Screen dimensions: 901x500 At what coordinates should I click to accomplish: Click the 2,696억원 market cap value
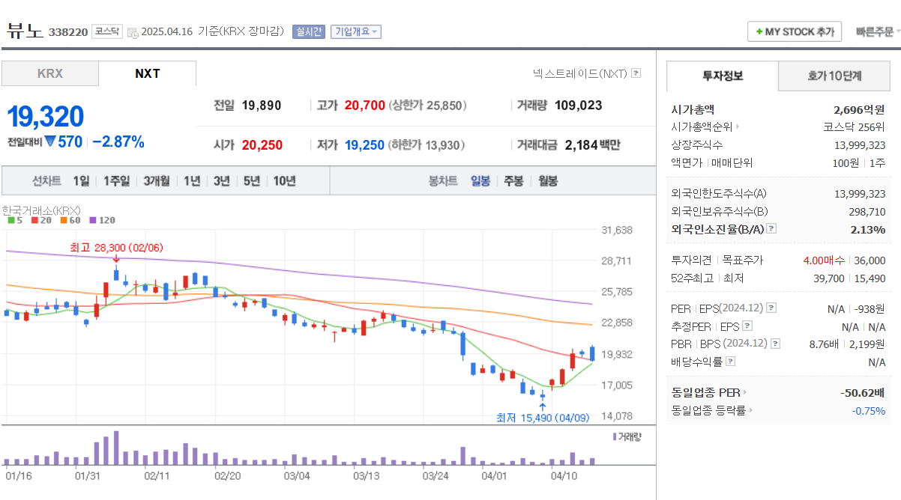pos(860,109)
